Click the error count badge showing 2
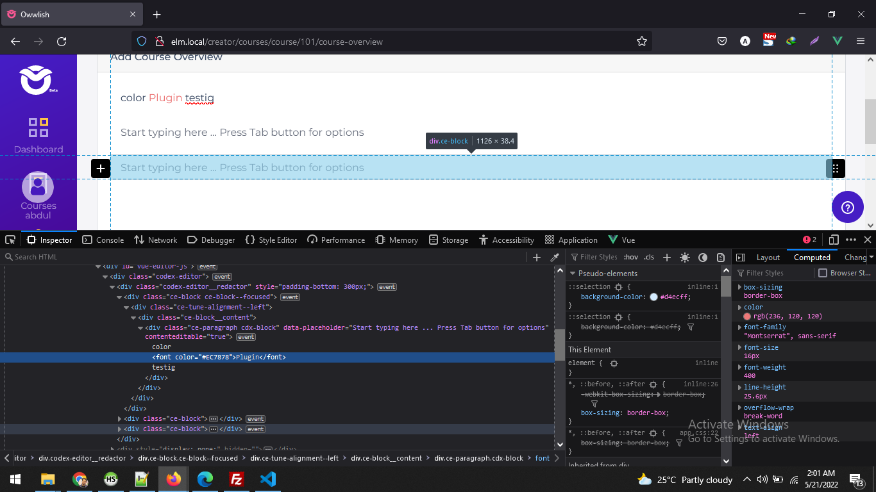The height and width of the screenshot is (492, 876). tap(809, 240)
